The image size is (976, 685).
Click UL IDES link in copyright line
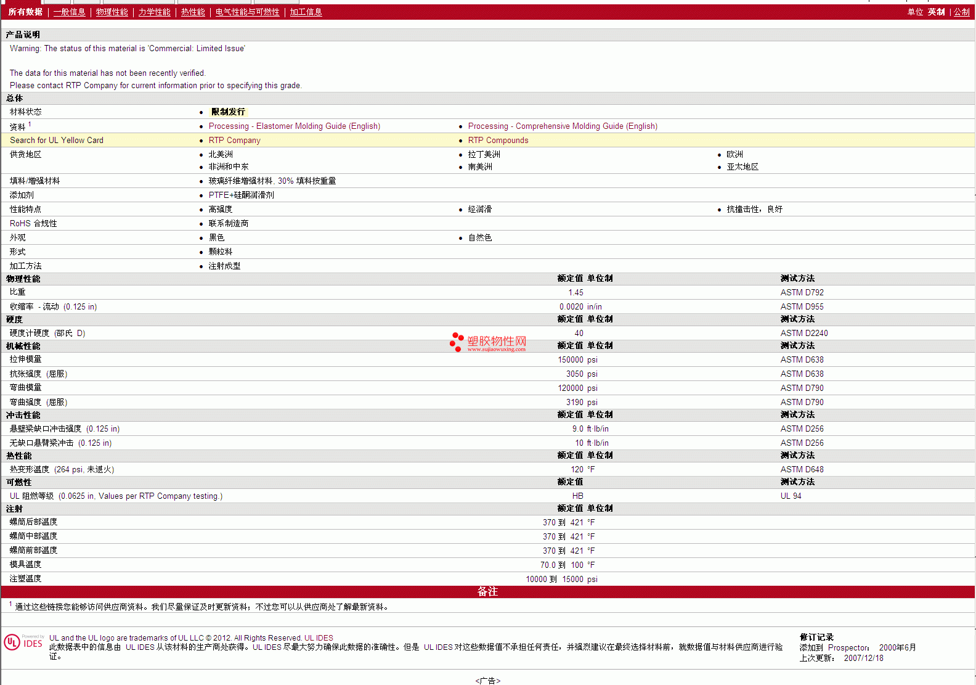[319, 638]
